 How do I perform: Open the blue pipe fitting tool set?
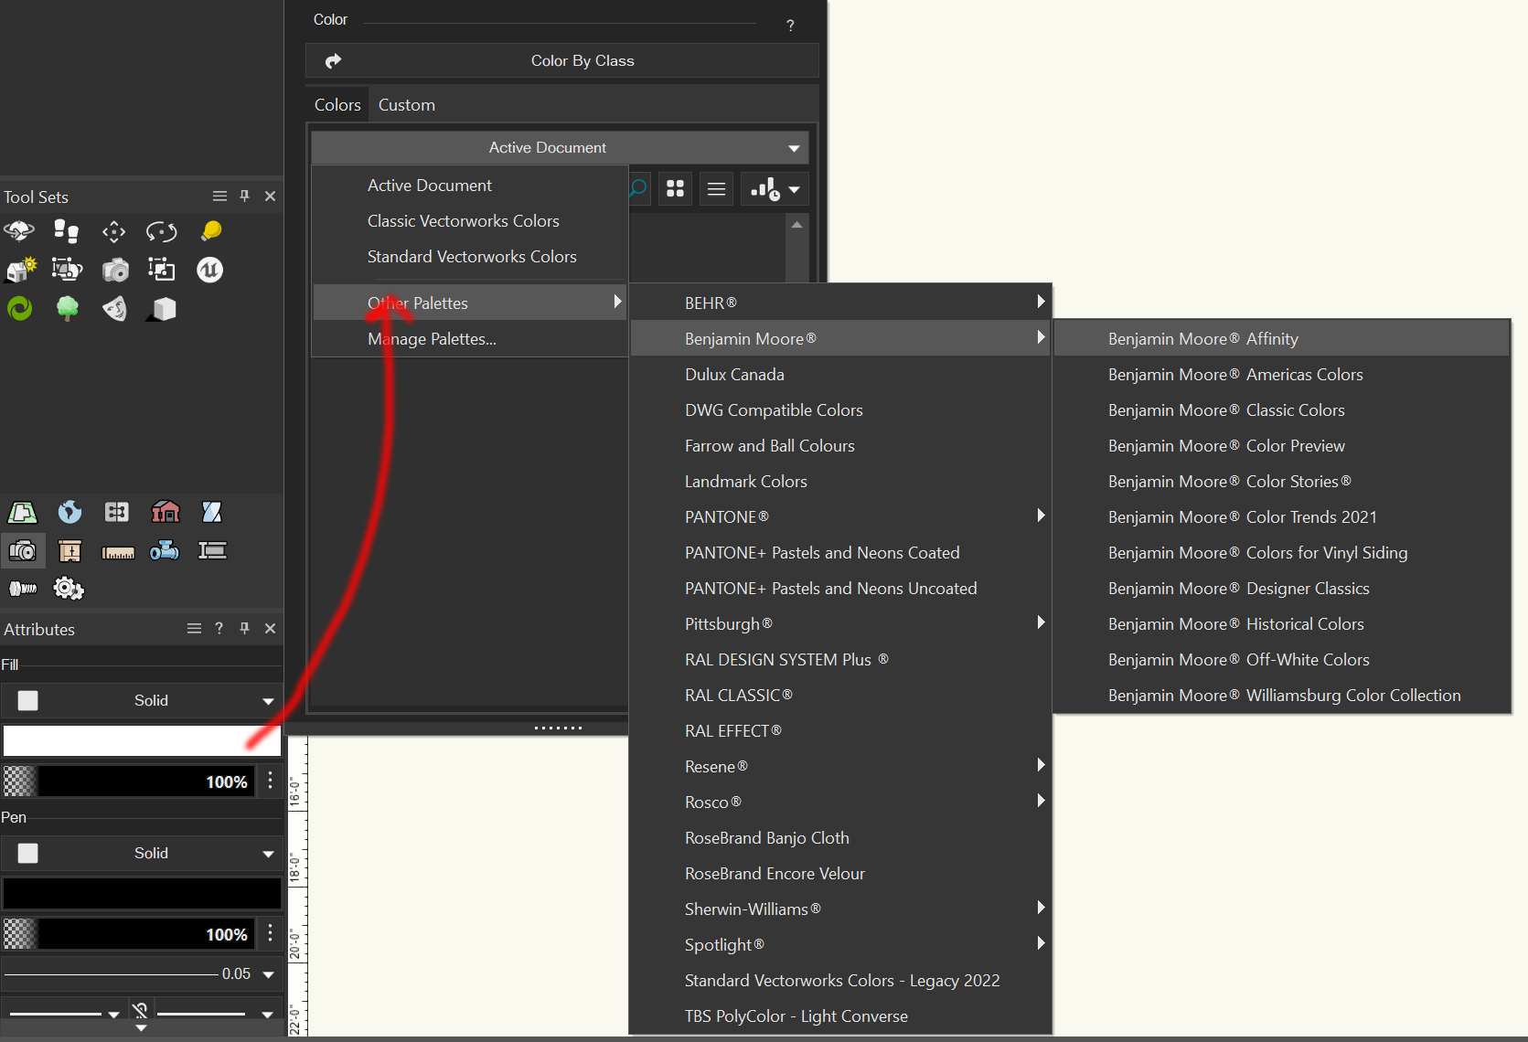click(165, 550)
